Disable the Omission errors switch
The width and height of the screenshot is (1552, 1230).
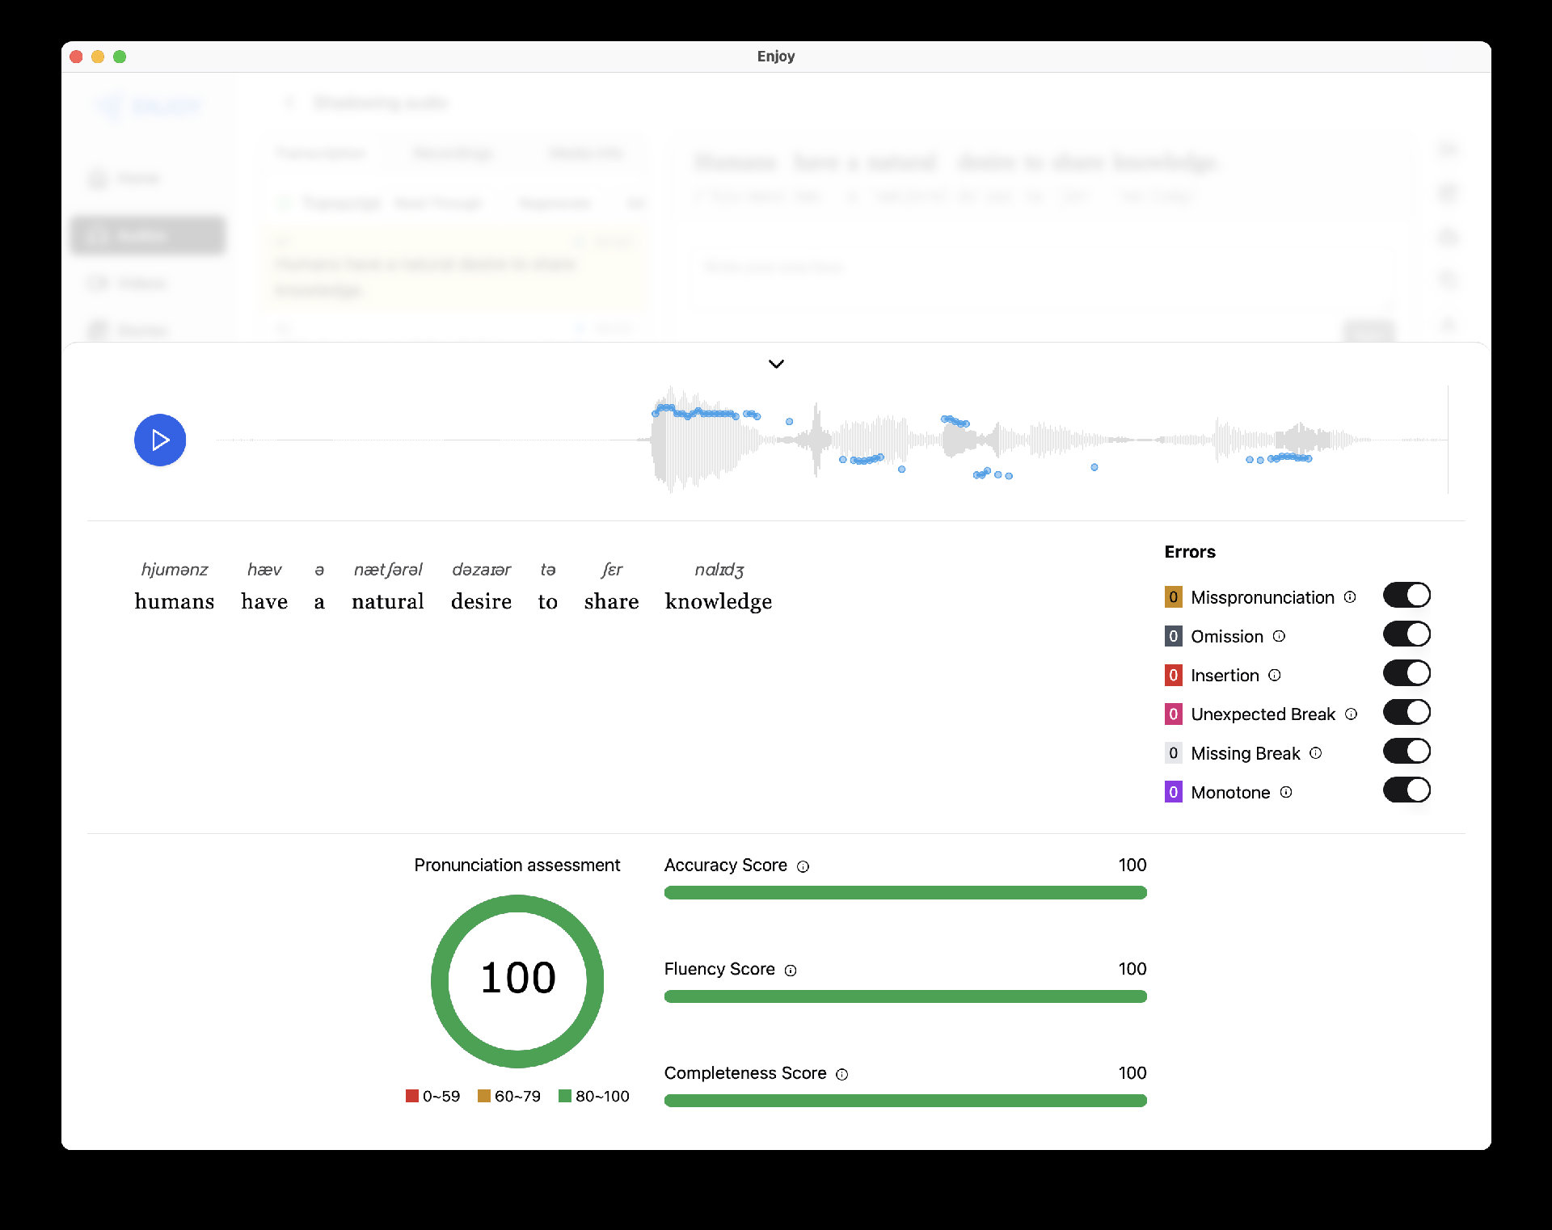coord(1406,634)
